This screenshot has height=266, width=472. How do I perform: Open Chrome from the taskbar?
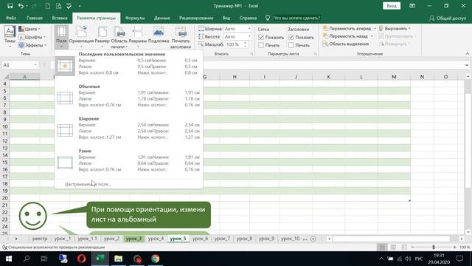click(x=156, y=259)
